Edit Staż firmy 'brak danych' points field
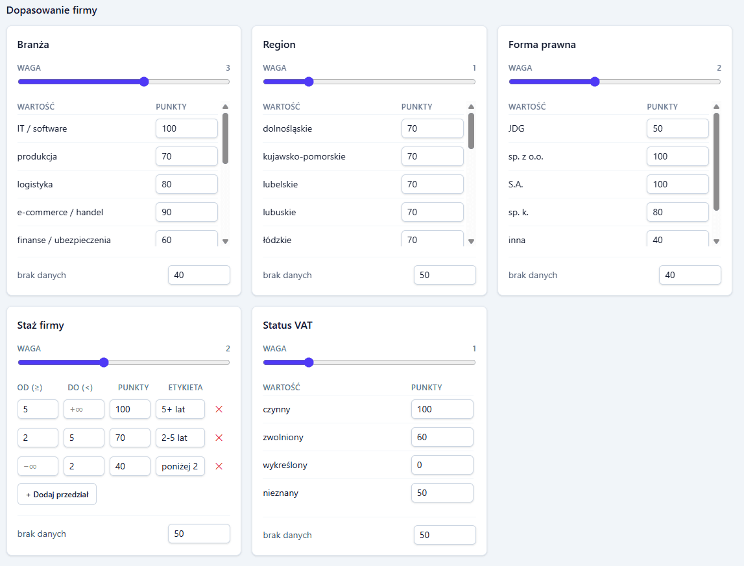 (199, 534)
